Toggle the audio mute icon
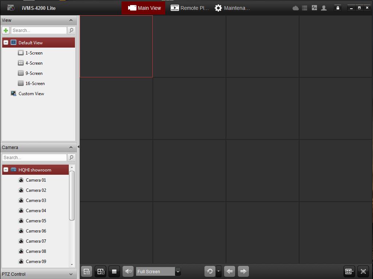Image resolution: width=373 pixels, height=279 pixels. (x=128, y=271)
